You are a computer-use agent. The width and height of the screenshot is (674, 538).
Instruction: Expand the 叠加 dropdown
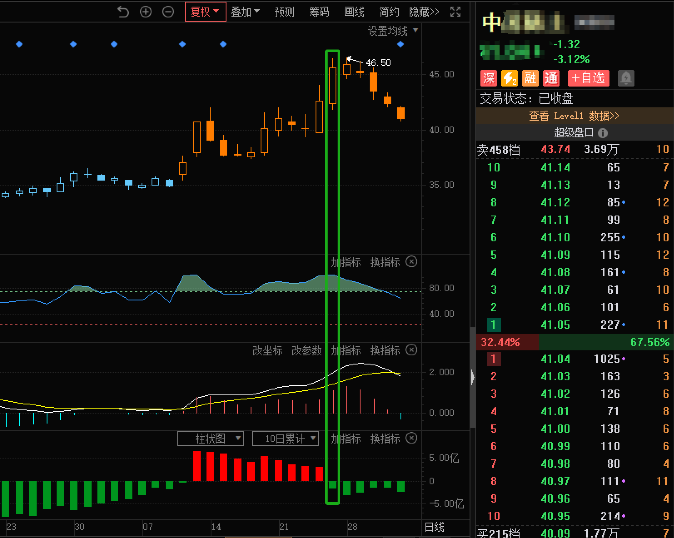[x=245, y=12]
